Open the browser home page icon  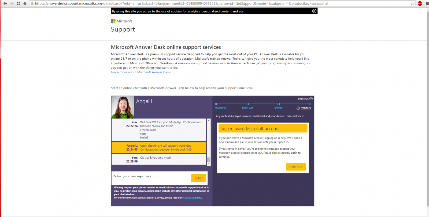click(25, 3)
